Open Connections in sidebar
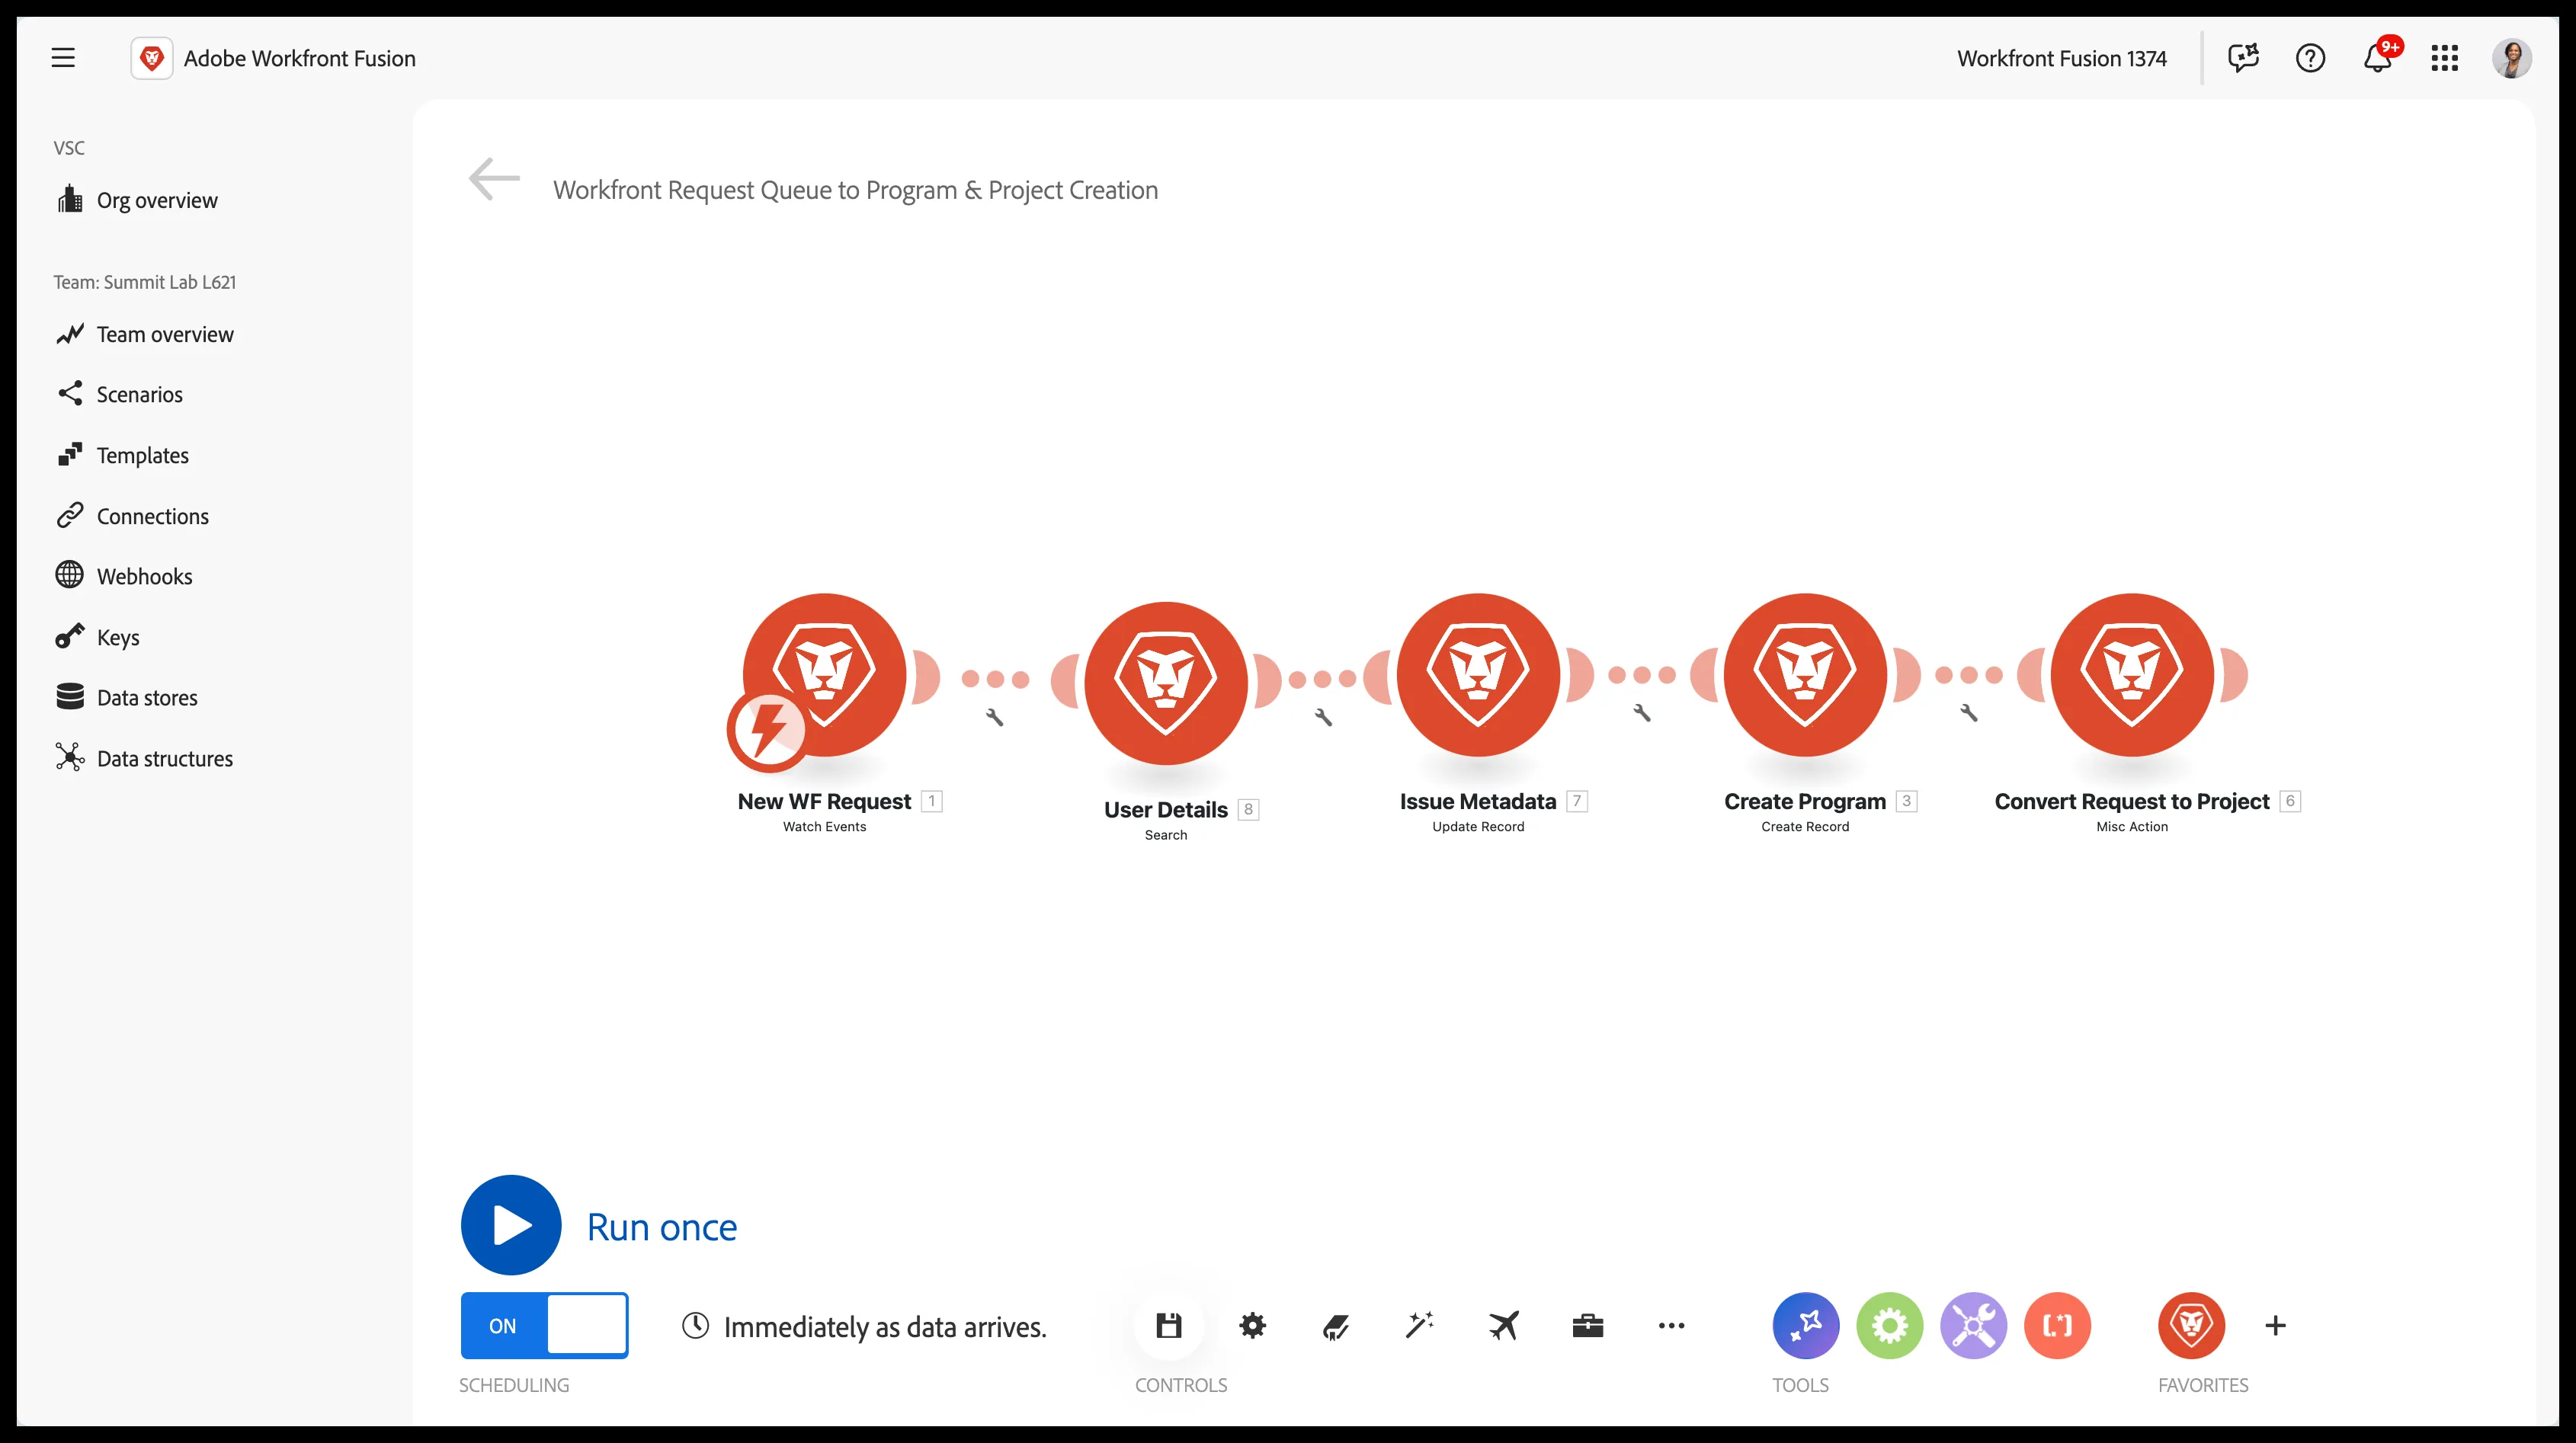Image resolution: width=2576 pixels, height=1443 pixels. 133,516
